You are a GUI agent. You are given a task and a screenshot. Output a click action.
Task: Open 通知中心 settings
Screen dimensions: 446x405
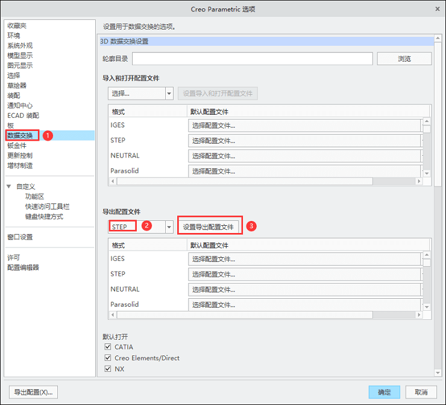tap(20, 106)
